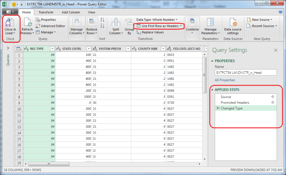Open Data source settings
The height and width of the screenshot is (175, 286).
233,26
